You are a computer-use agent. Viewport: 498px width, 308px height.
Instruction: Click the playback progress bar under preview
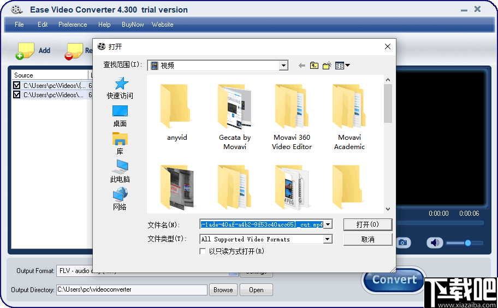coord(440,223)
